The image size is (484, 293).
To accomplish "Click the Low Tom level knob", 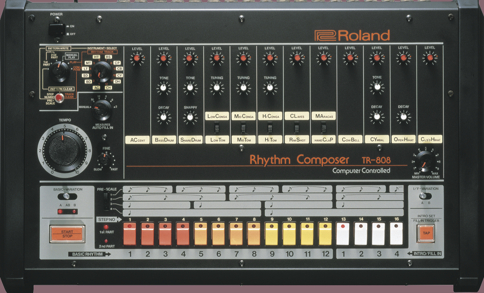I will 217,58.
